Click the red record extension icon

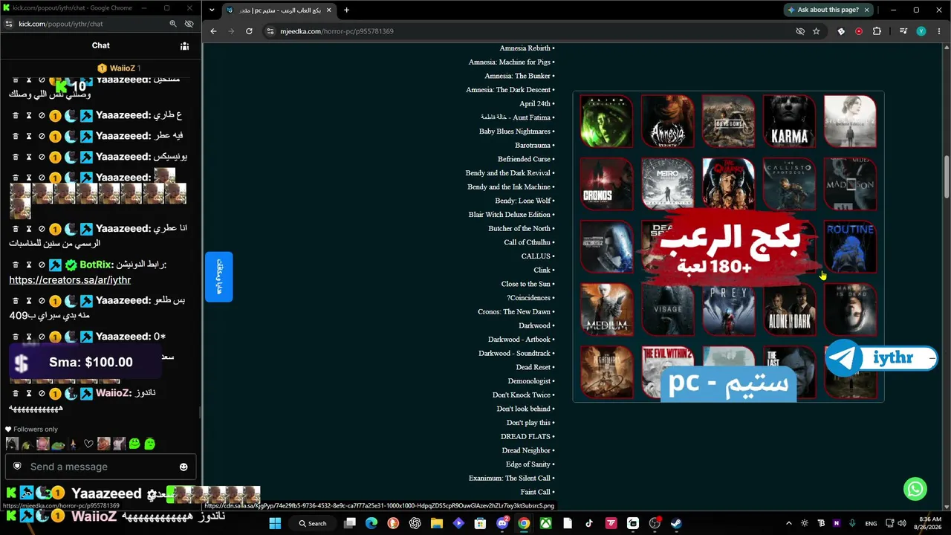pos(859,31)
